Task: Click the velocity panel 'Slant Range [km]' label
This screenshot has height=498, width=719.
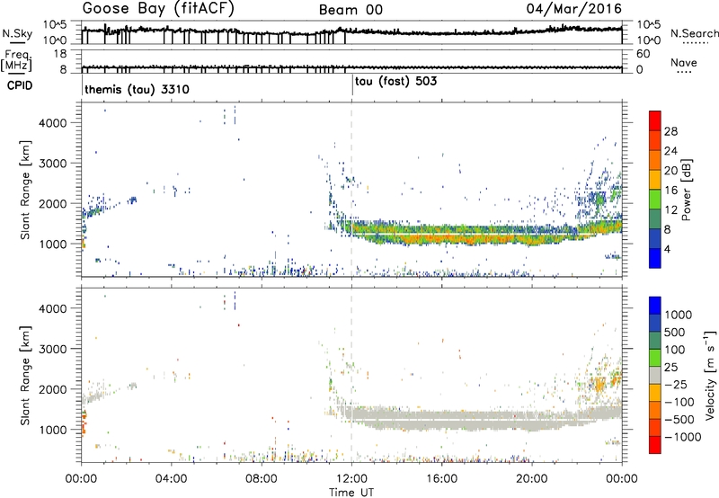Action: [x=25, y=375]
